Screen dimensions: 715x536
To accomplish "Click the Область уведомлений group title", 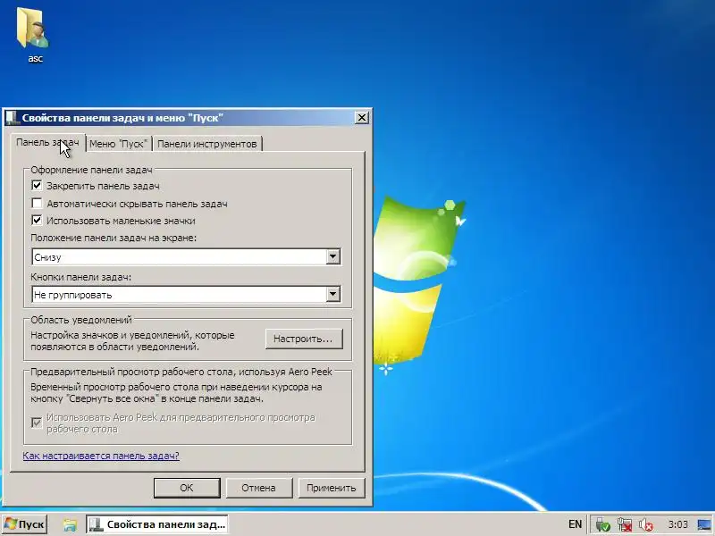I will coord(81,320).
